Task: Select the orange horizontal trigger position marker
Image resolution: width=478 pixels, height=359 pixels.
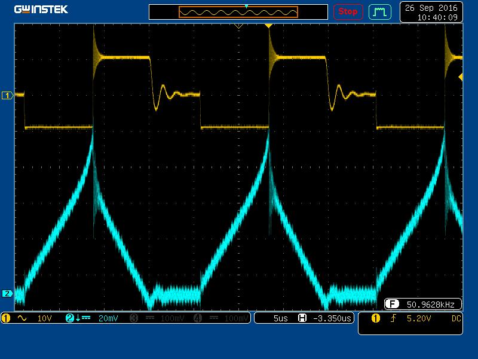Action: (x=268, y=26)
